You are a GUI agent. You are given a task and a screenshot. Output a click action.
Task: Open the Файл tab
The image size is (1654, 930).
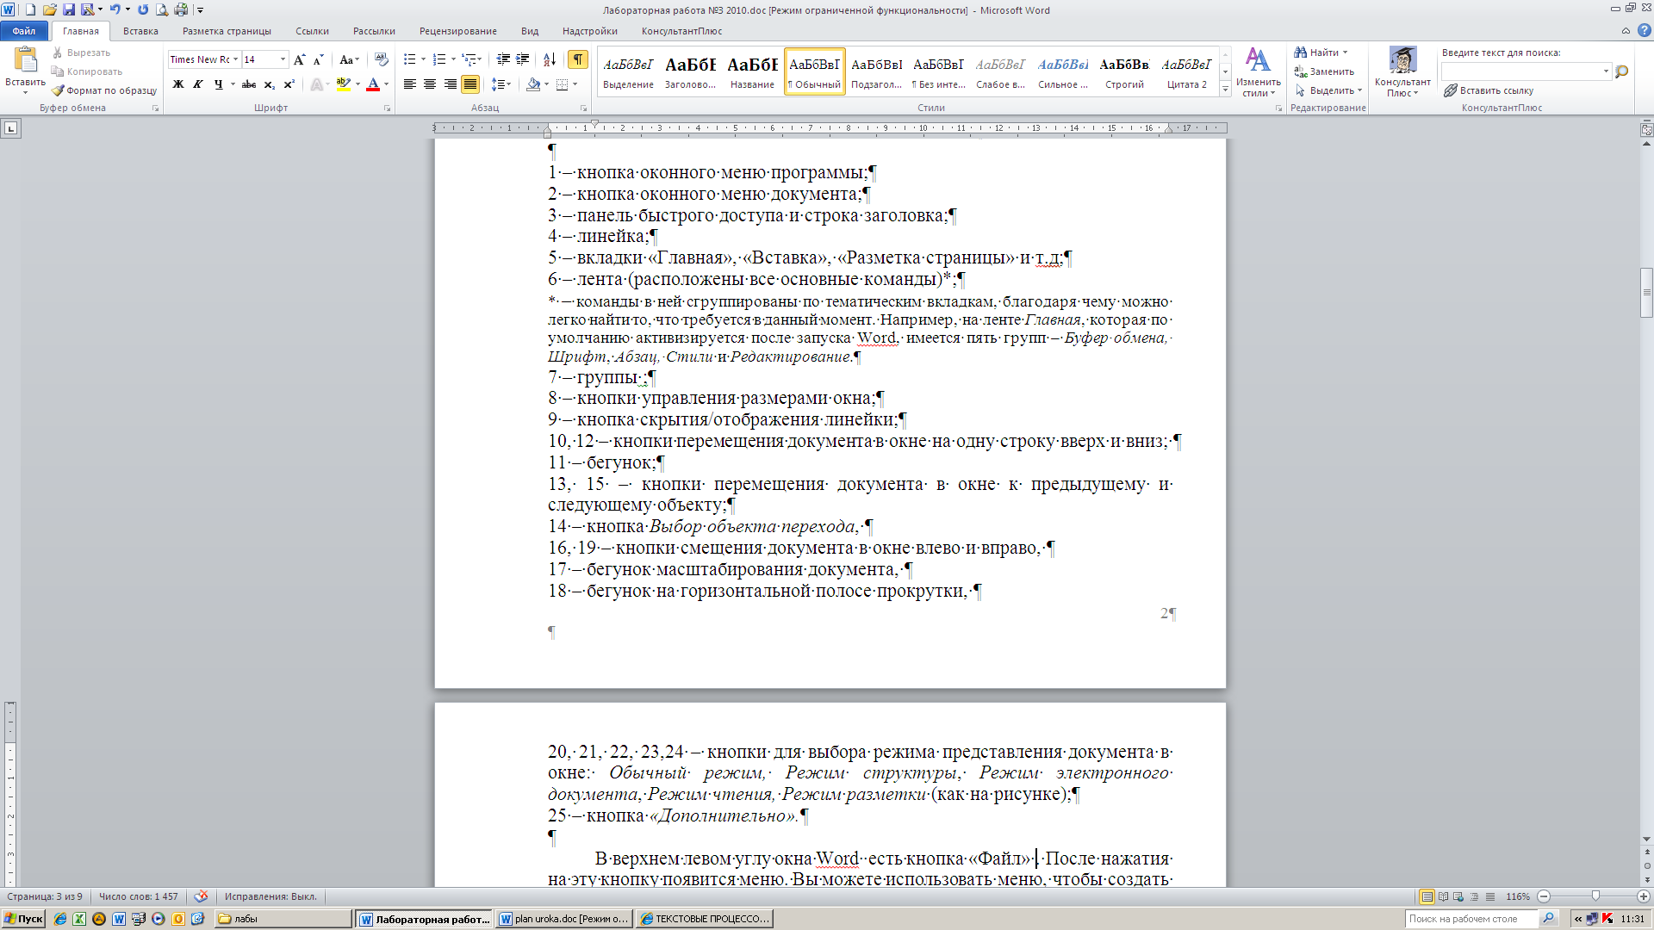(x=24, y=31)
